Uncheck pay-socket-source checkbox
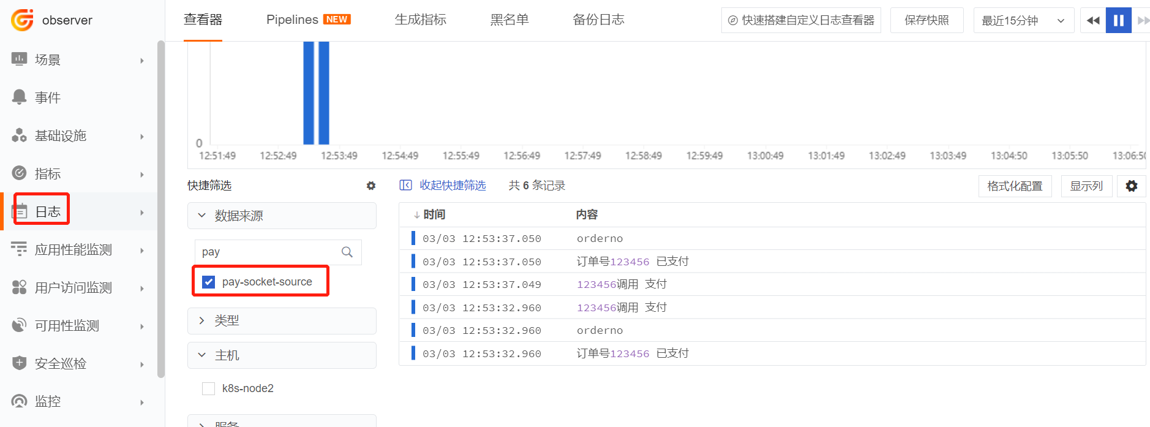This screenshot has width=1150, height=427. click(x=209, y=282)
